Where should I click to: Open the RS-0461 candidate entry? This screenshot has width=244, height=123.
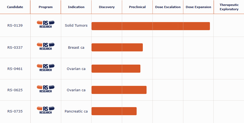(15, 69)
